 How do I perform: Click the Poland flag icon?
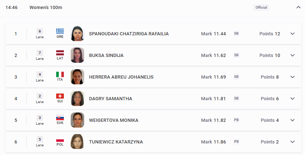(x=60, y=139)
